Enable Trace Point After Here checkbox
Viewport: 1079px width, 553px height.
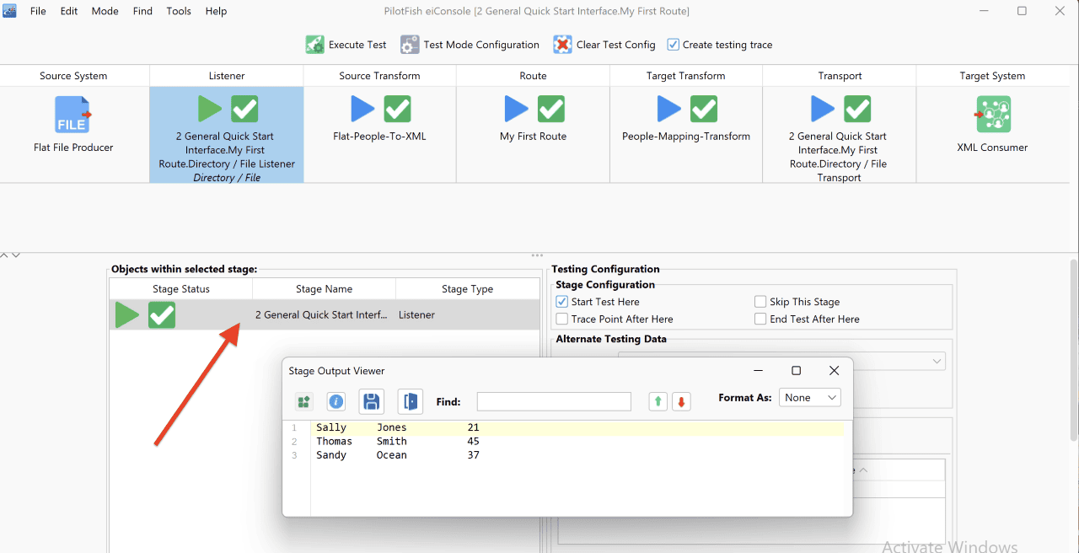coord(562,319)
